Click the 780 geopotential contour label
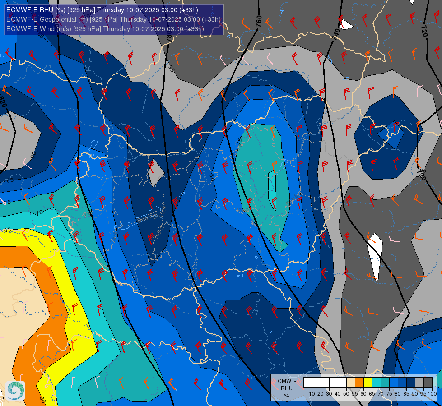The width and height of the screenshot is (442, 406). point(168,37)
